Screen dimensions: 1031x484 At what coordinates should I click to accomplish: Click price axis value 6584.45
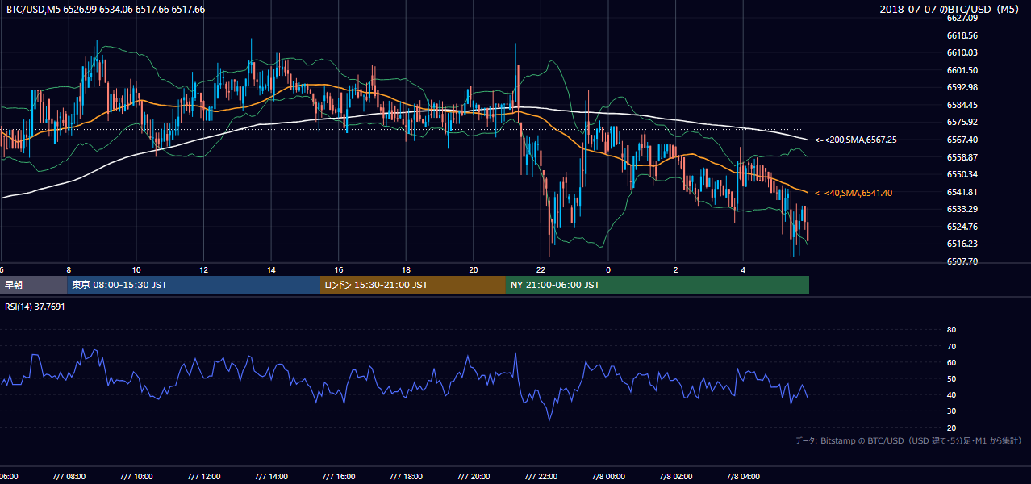click(x=962, y=105)
